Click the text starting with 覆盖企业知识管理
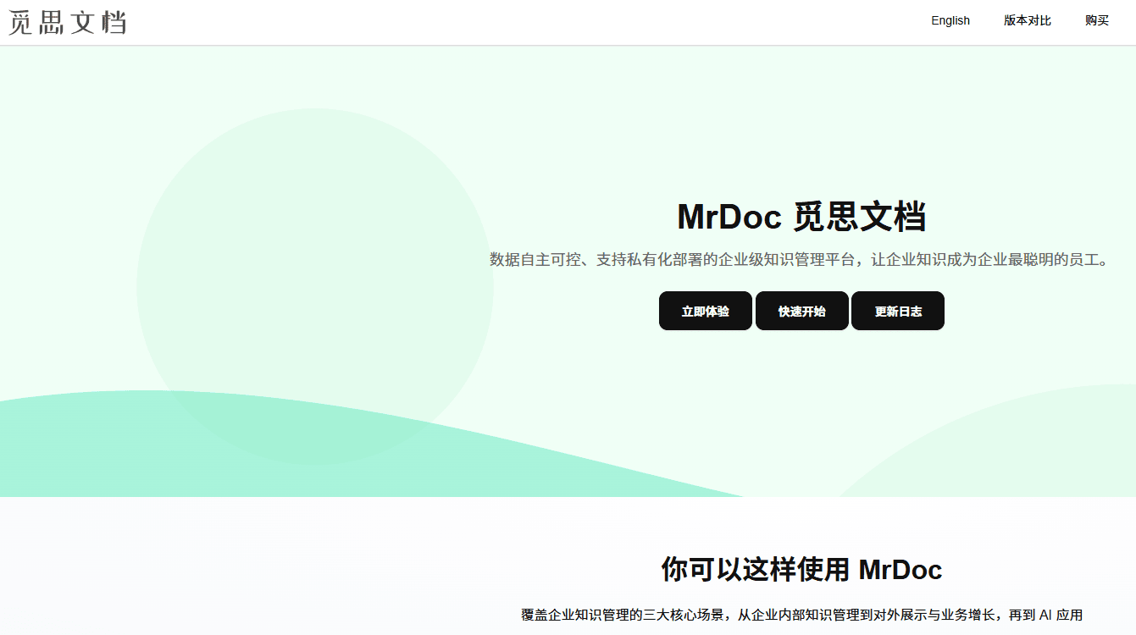The height and width of the screenshot is (635, 1136). click(x=801, y=616)
